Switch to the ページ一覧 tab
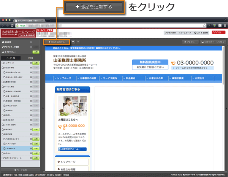Screen dimensions: 228x177 pyautogui.click(x=11, y=57)
